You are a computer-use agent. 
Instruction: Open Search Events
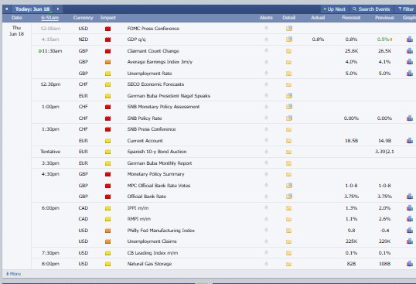point(371,9)
